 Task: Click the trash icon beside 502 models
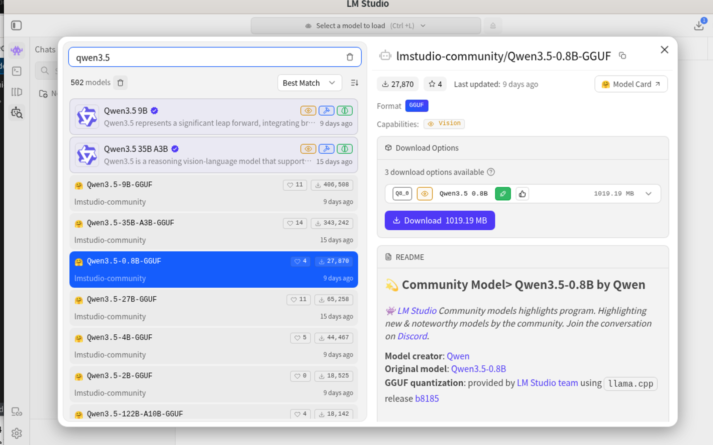(x=120, y=83)
